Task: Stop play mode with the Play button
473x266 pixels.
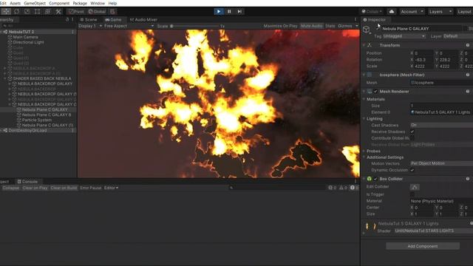Action: (219, 12)
